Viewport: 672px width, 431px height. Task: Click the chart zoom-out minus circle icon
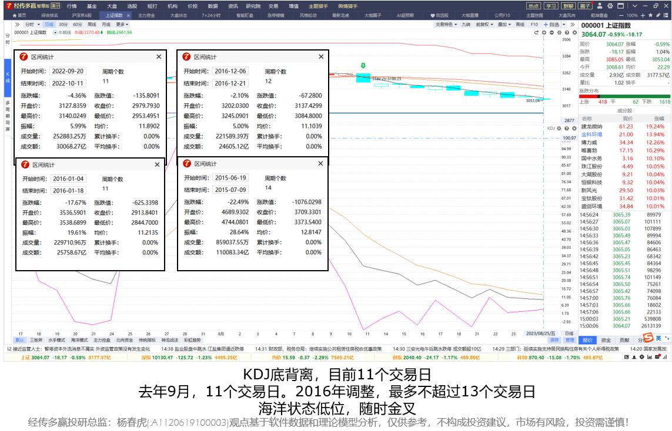coord(551,32)
